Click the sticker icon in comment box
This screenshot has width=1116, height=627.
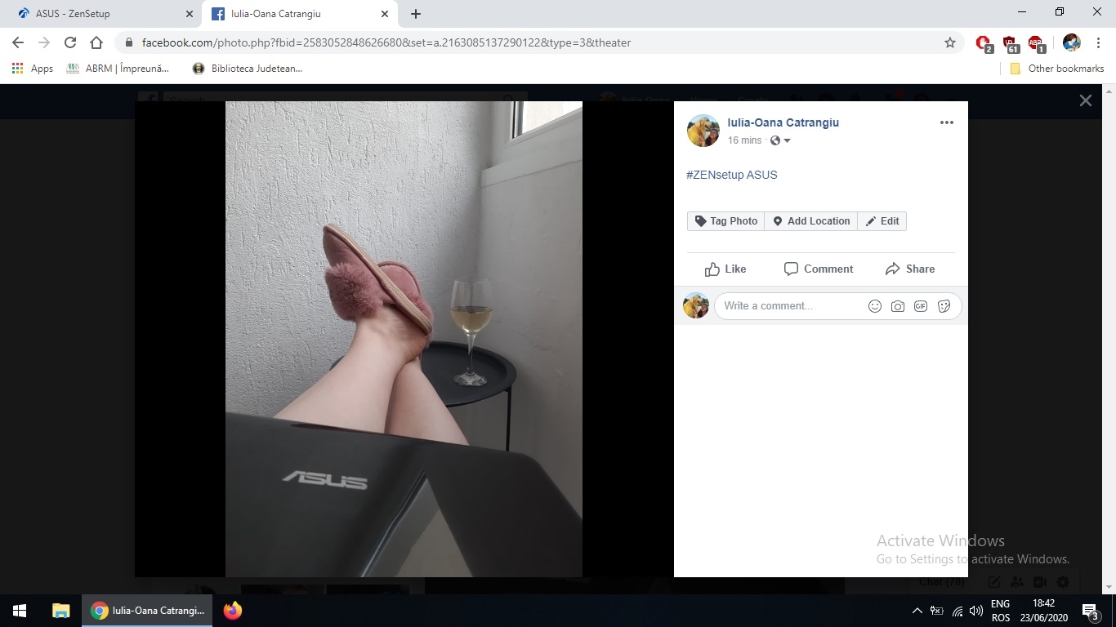click(x=944, y=306)
